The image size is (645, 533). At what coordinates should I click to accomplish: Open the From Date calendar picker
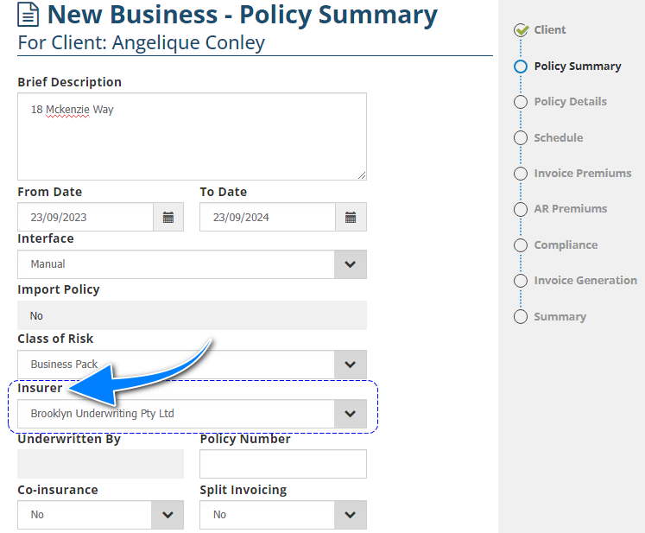(x=168, y=217)
